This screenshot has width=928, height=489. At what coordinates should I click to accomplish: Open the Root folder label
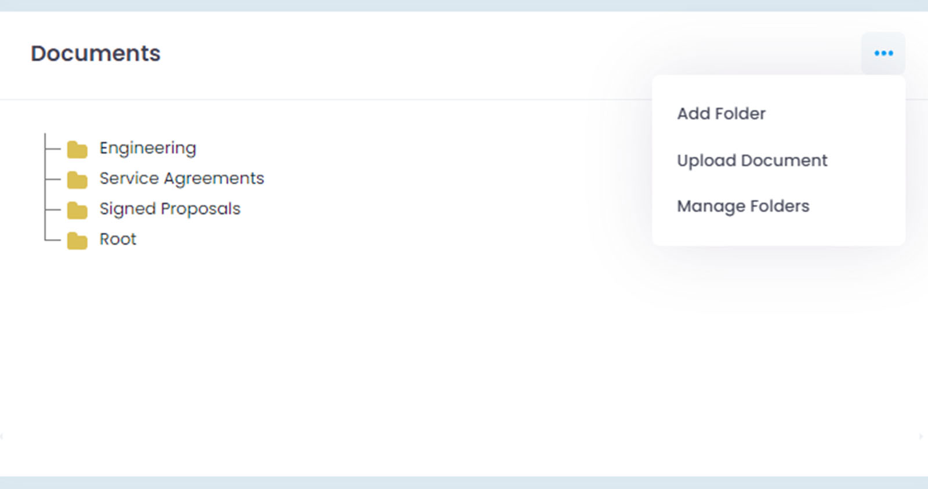tap(118, 239)
